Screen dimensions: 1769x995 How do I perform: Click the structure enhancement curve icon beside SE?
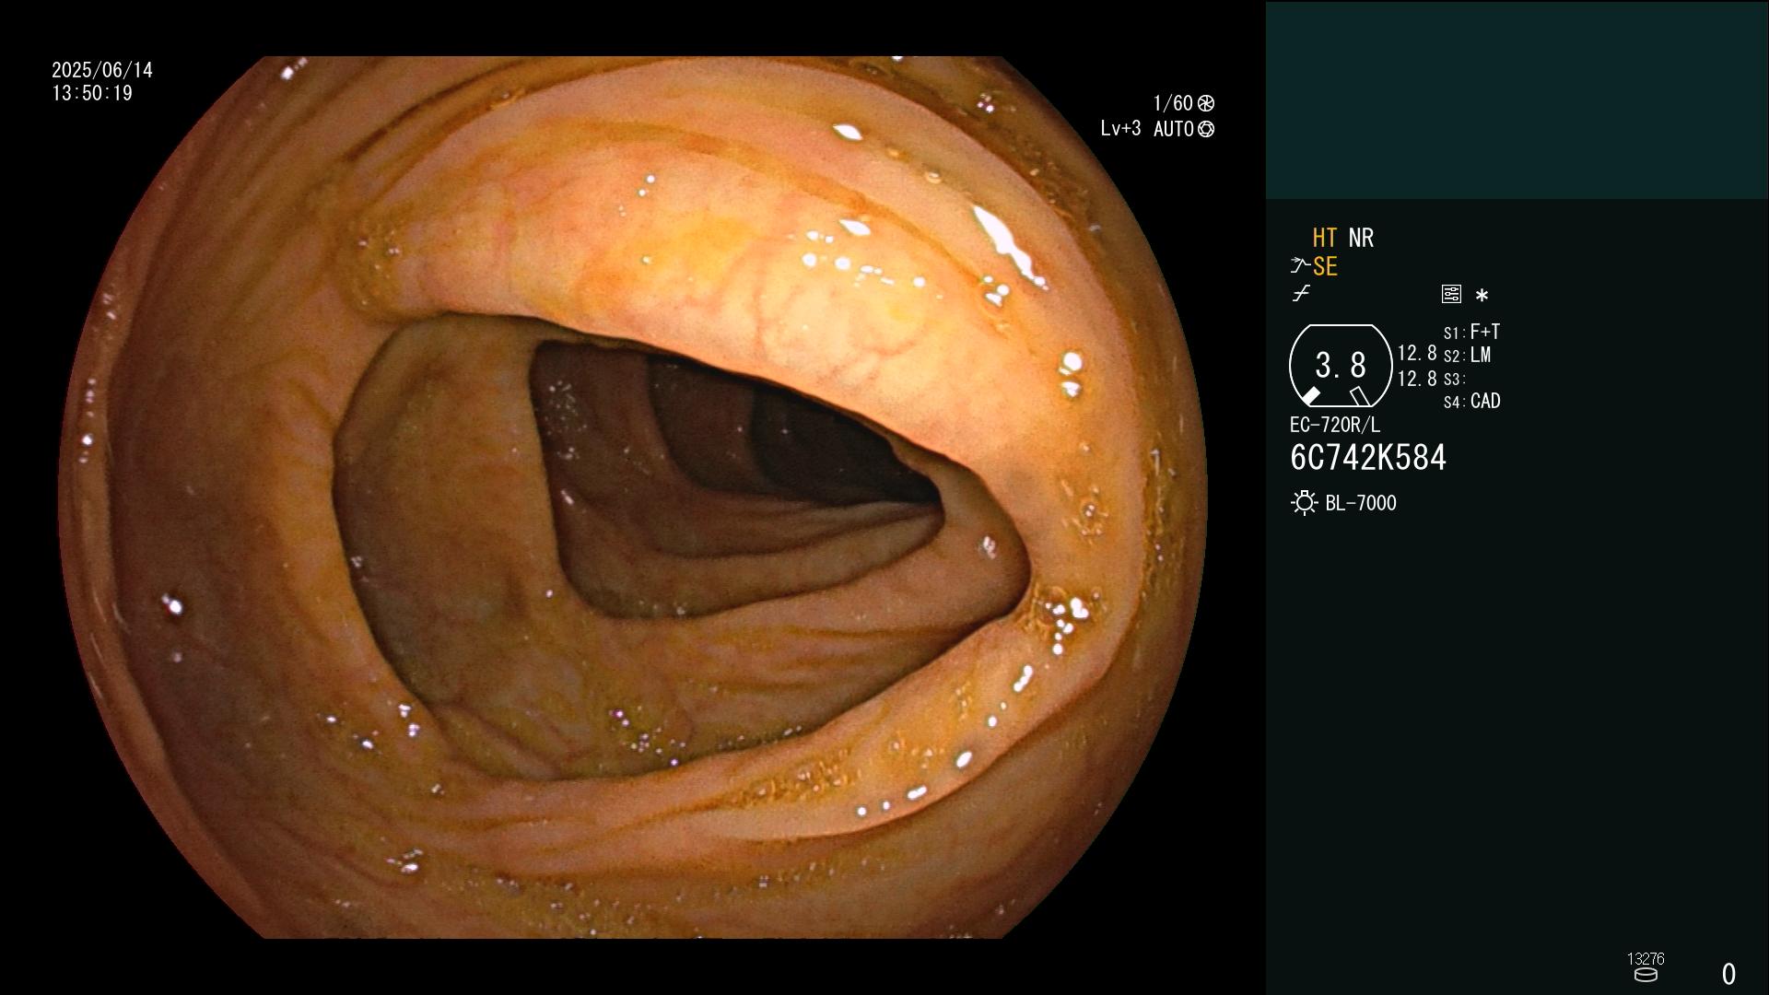click(1300, 266)
